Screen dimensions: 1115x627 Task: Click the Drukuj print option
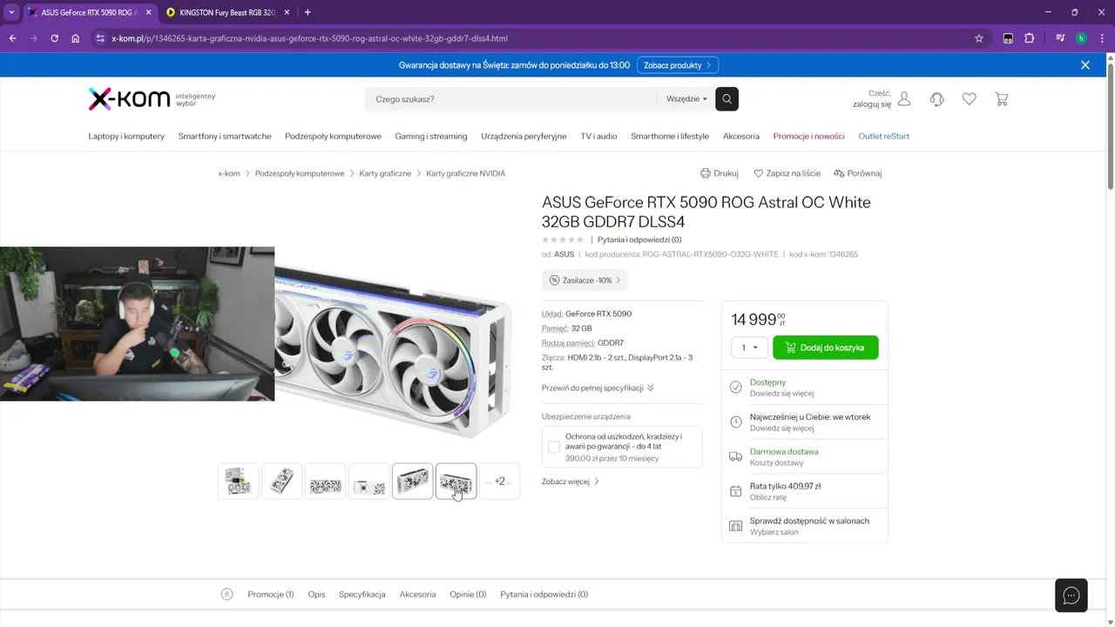pos(720,173)
